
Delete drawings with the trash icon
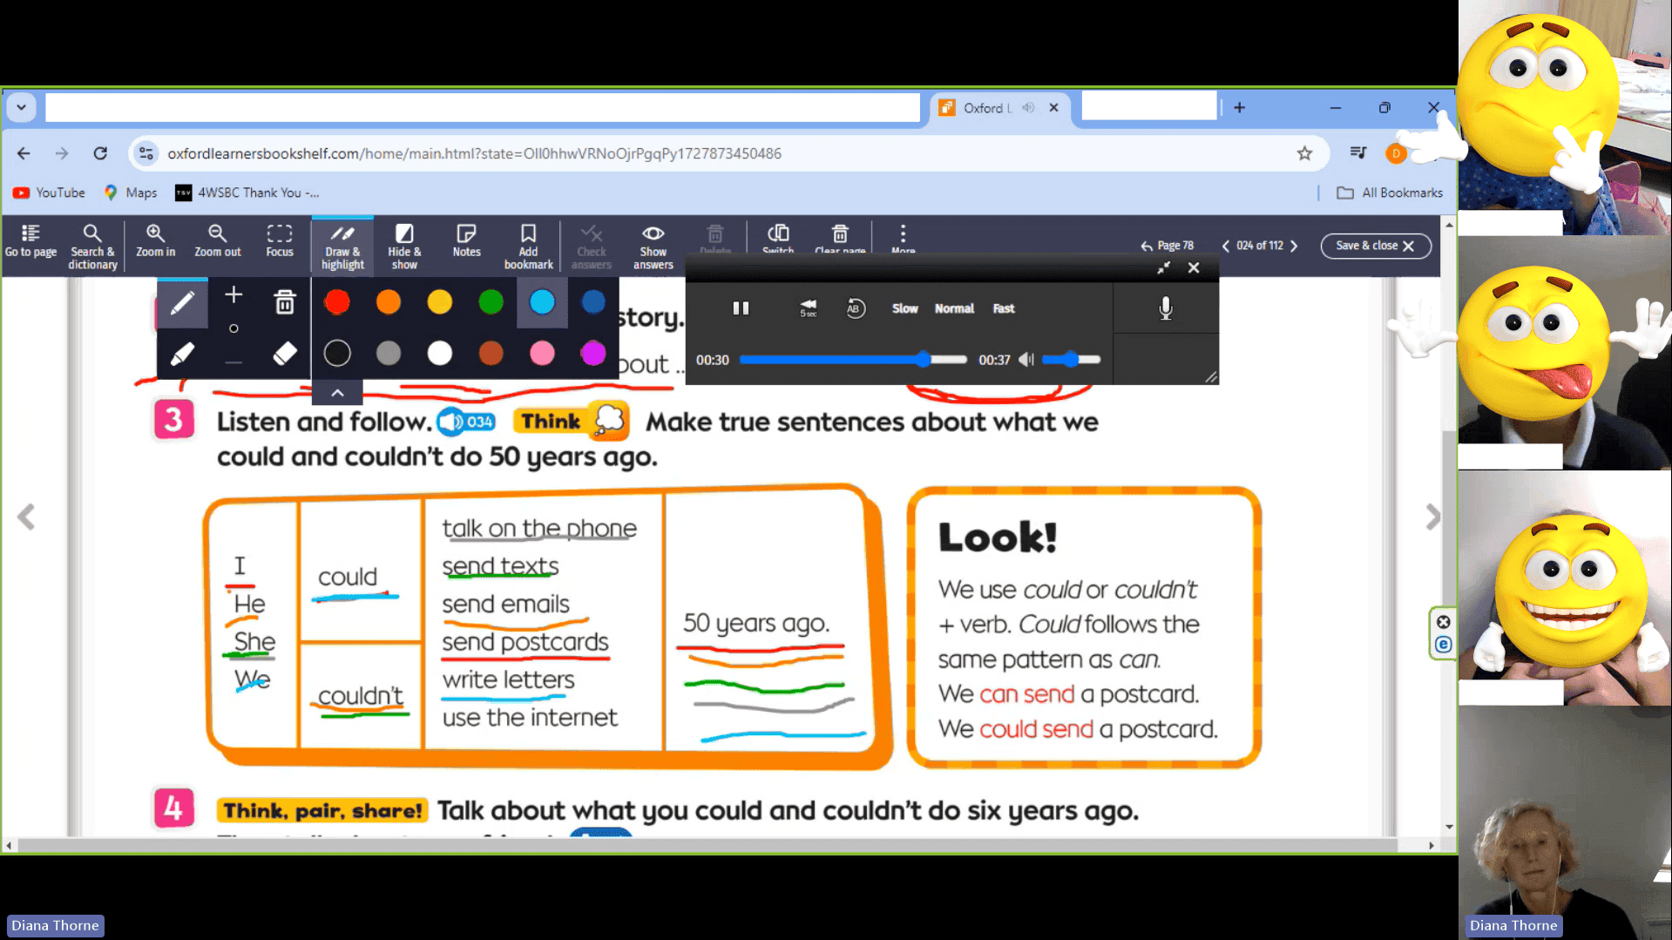[285, 302]
